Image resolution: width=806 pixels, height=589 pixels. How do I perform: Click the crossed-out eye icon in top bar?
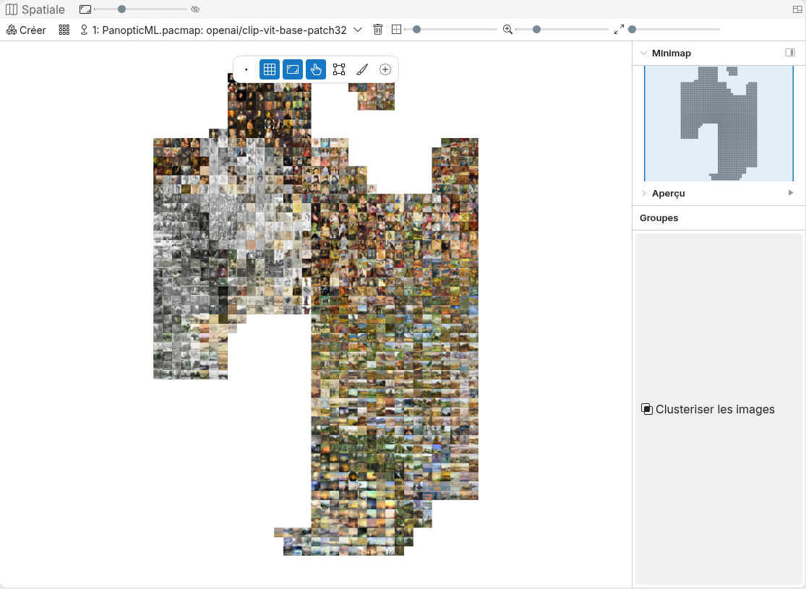point(195,9)
